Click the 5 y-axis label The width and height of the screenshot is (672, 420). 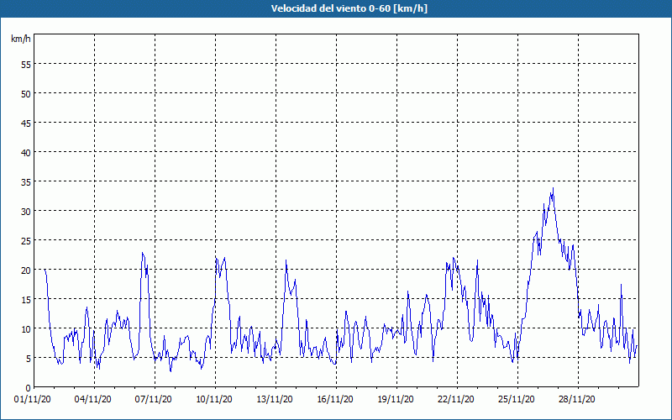[29, 359]
